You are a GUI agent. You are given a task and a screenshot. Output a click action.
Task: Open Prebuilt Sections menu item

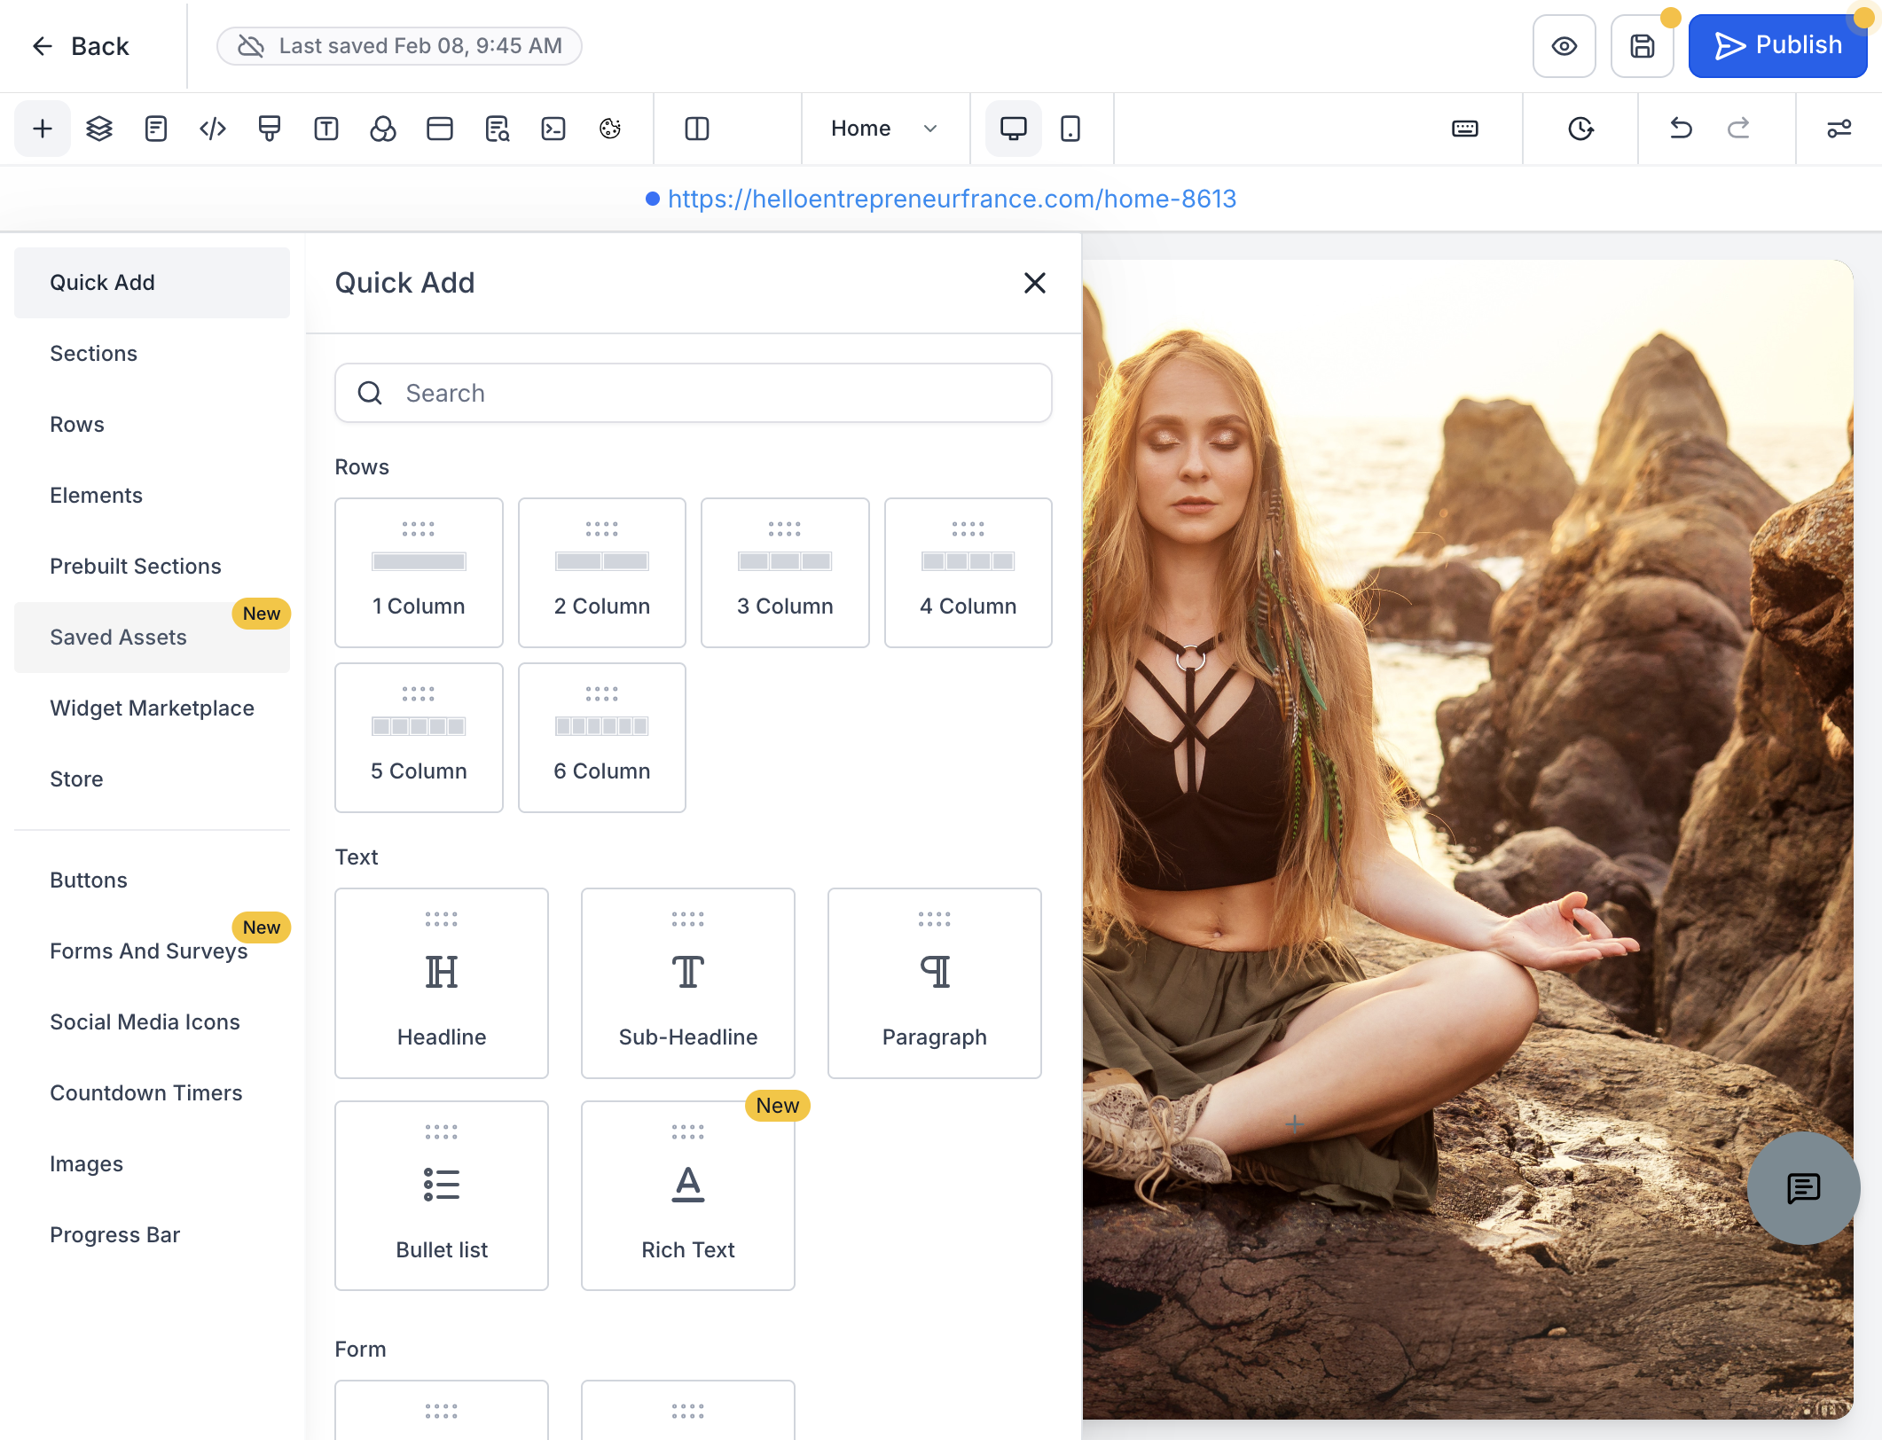pyautogui.click(x=152, y=567)
